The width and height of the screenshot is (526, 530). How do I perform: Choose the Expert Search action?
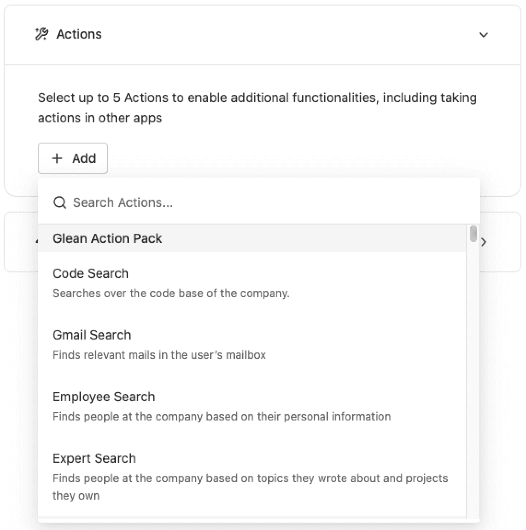click(252, 477)
